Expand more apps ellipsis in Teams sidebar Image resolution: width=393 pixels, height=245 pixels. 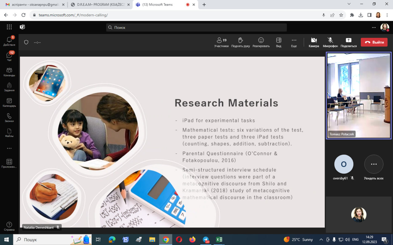pos(9,148)
